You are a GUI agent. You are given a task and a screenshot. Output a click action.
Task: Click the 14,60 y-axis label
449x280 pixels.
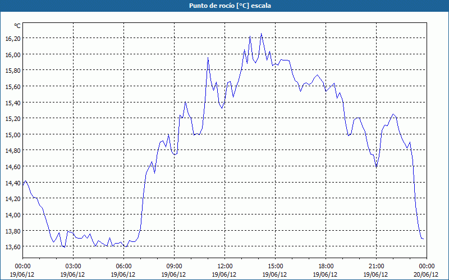(x=13, y=166)
